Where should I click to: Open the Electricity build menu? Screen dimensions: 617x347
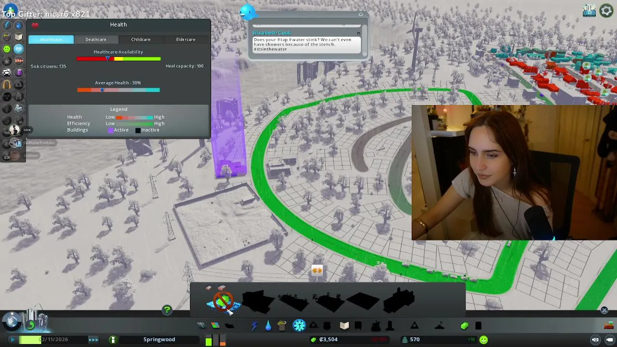click(x=254, y=326)
